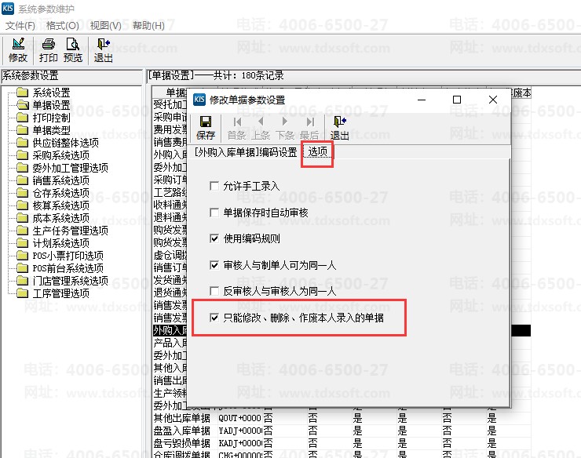The image size is (581, 458).
Task: Select 工序管理选项 tree node
Action: click(60, 293)
